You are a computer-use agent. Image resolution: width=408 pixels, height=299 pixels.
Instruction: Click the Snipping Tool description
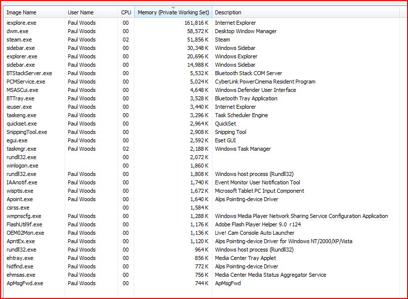(230, 132)
